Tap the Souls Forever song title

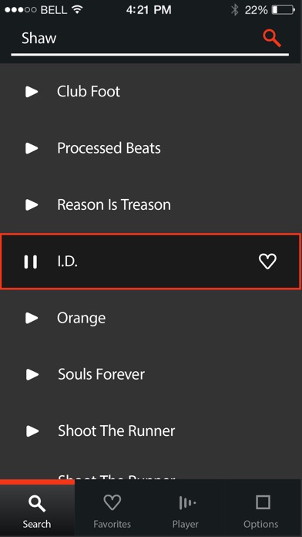click(x=101, y=374)
